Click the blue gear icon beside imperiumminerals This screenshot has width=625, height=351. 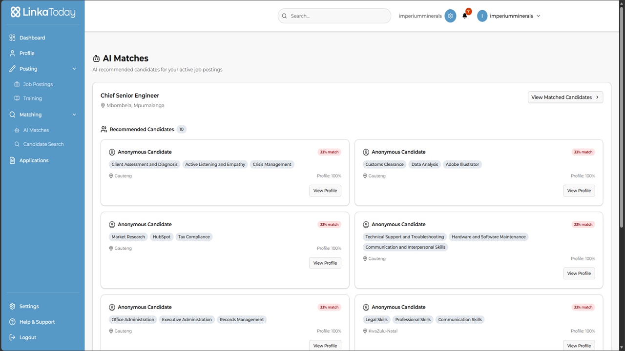click(450, 16)
